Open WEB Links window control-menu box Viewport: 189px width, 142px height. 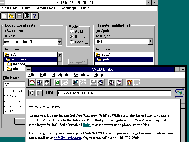coord(29,69)
